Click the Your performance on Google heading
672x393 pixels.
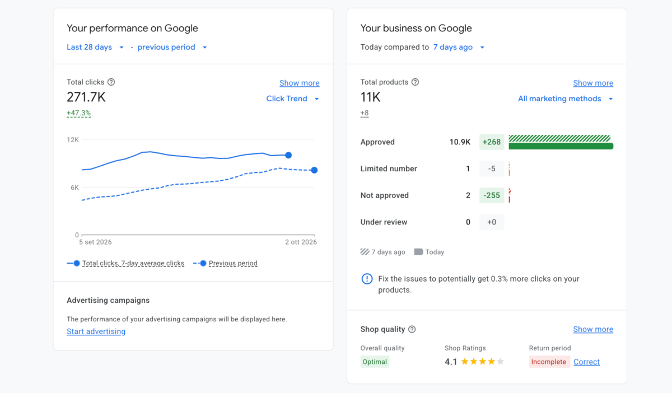[132, 28]
